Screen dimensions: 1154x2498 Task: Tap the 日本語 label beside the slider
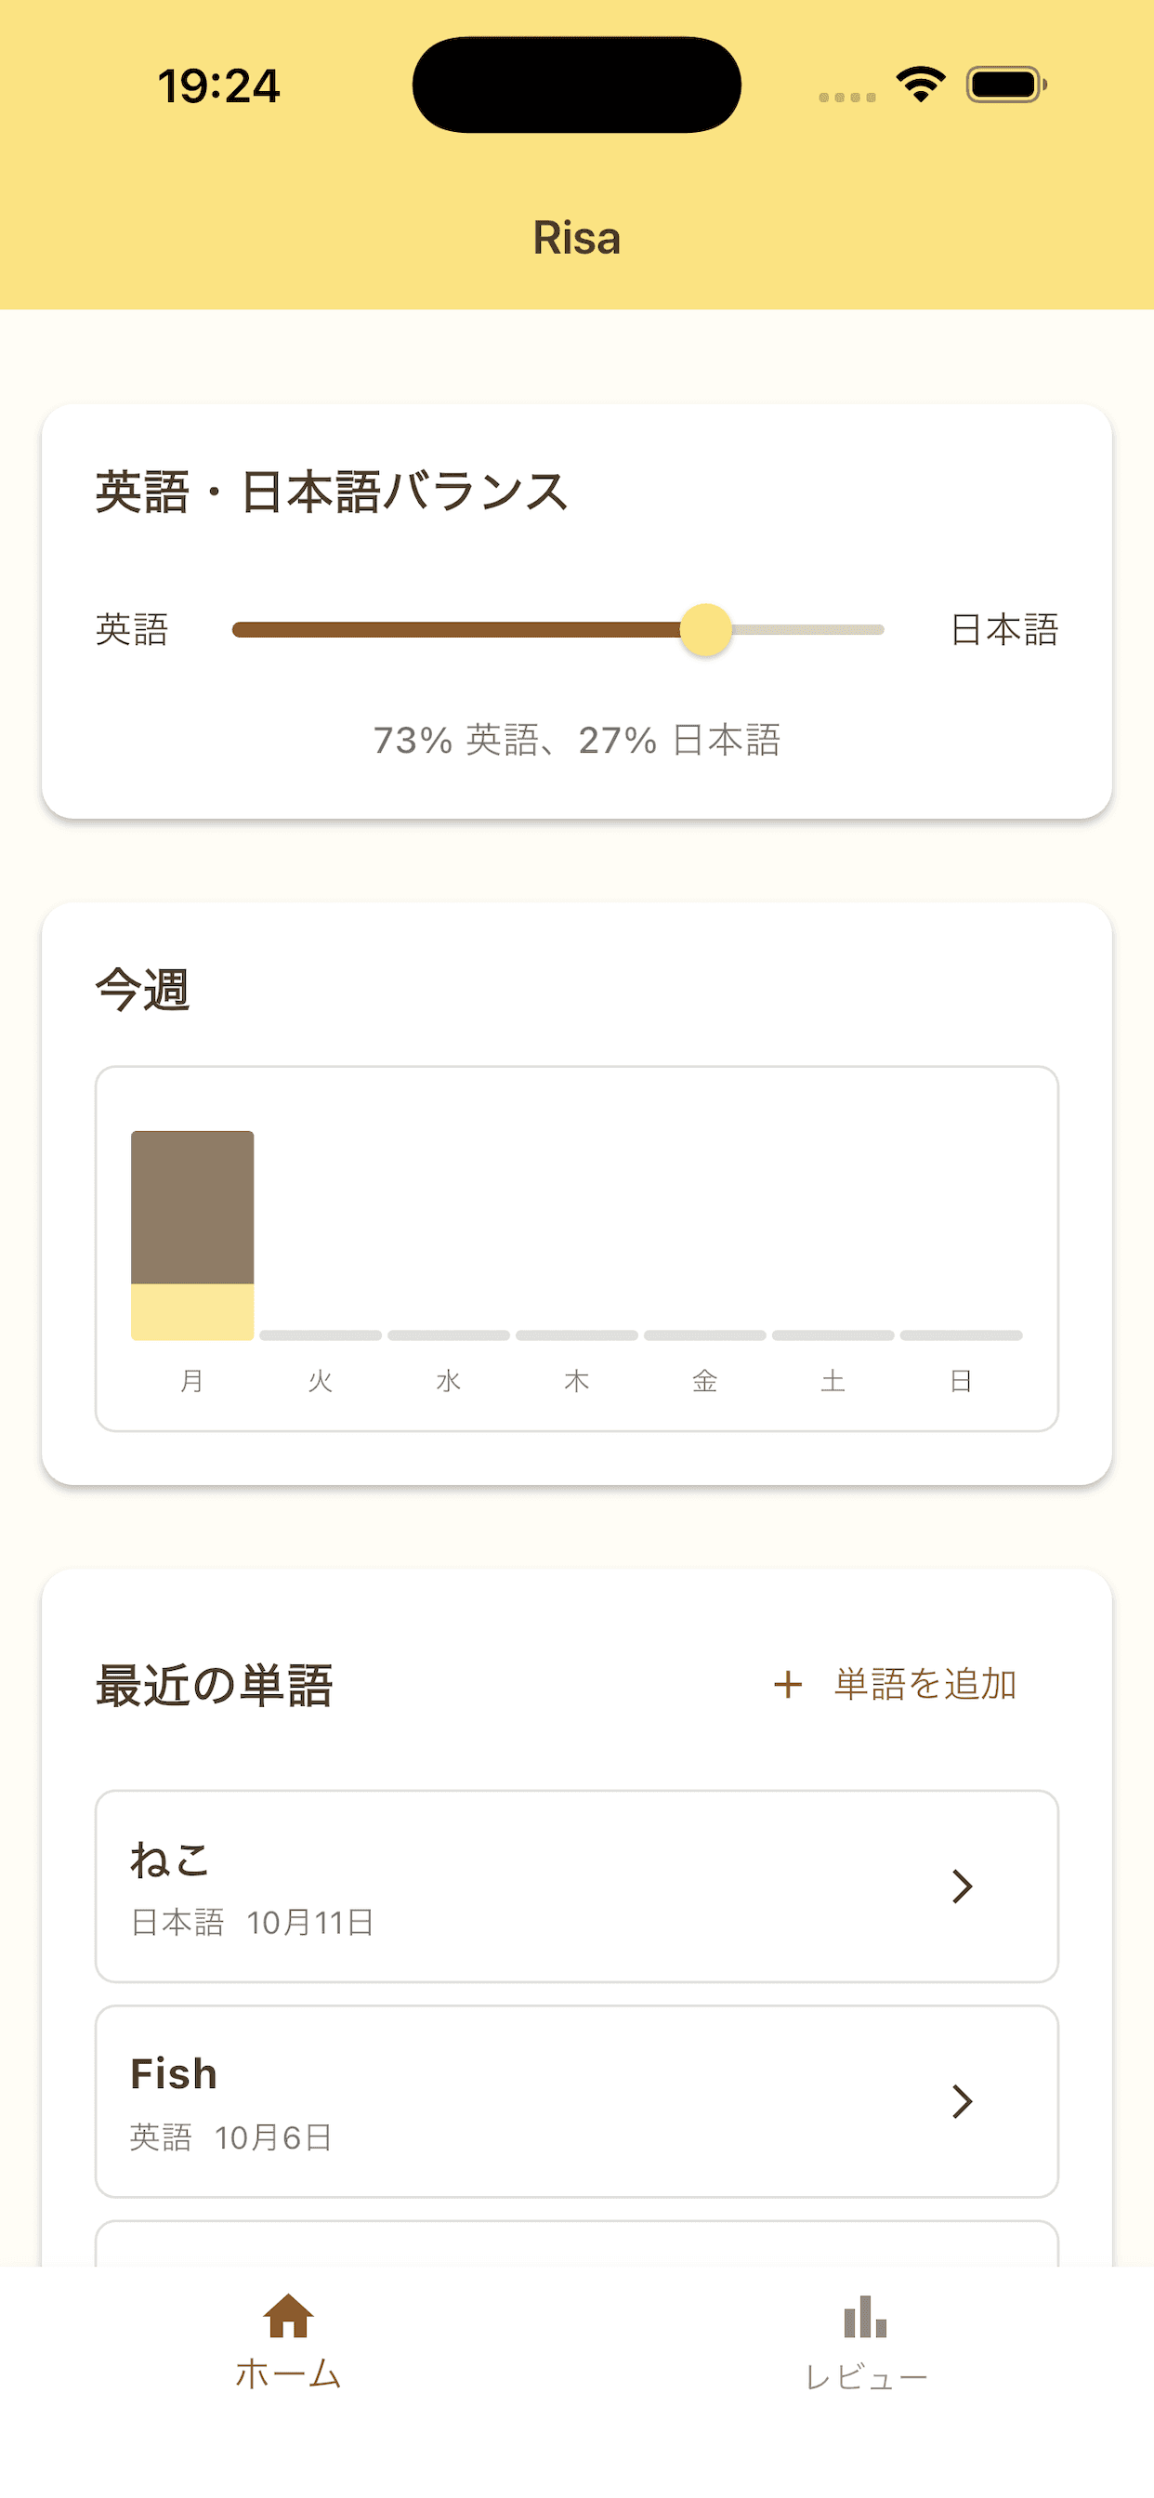coord(1003,630)
